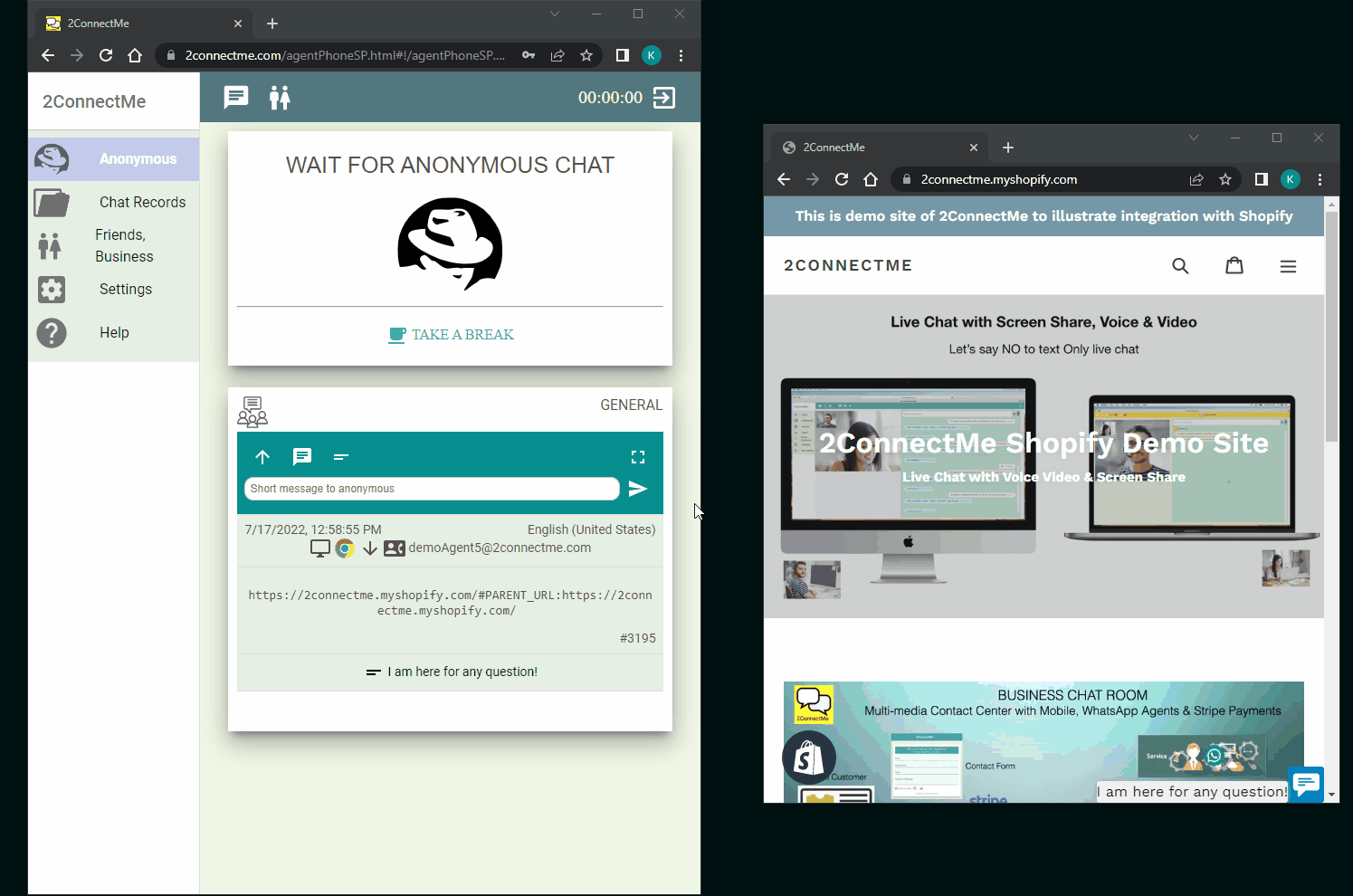Viewport: 1353px width, 896px height.
Task: Open the live chat widget button
Action: (1306, 784)
